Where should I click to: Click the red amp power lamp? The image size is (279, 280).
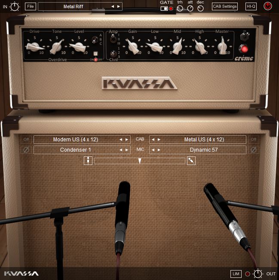point(244,49)
